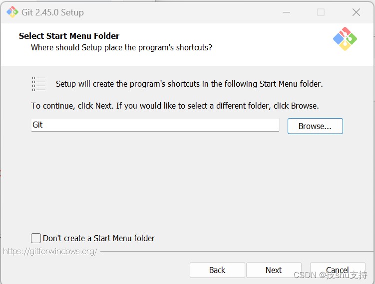Close the Git 2.45.0 Setup window
This screenshot has height=284, width=375.
coord(356,12)
